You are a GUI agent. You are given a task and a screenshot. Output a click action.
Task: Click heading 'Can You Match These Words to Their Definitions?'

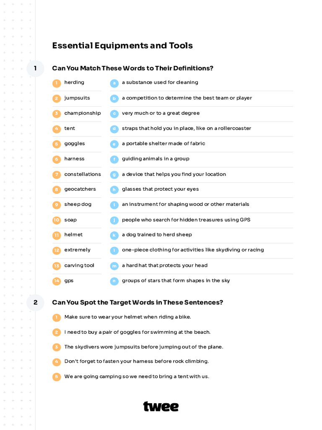(x=132, y=68)
